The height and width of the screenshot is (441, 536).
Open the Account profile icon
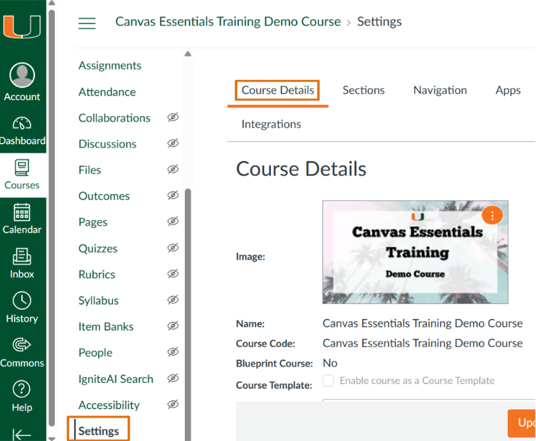(x=22, y=75)
